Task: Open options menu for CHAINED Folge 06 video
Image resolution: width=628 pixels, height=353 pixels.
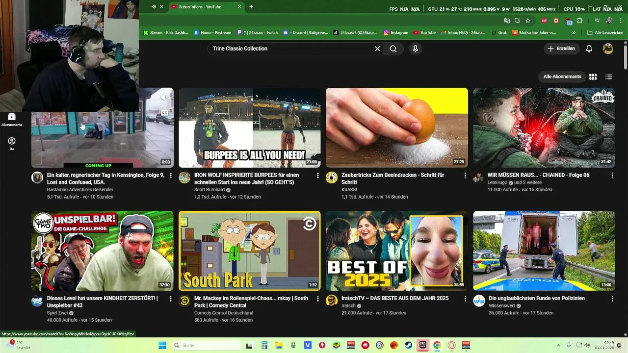Action: tap(612, 176)
